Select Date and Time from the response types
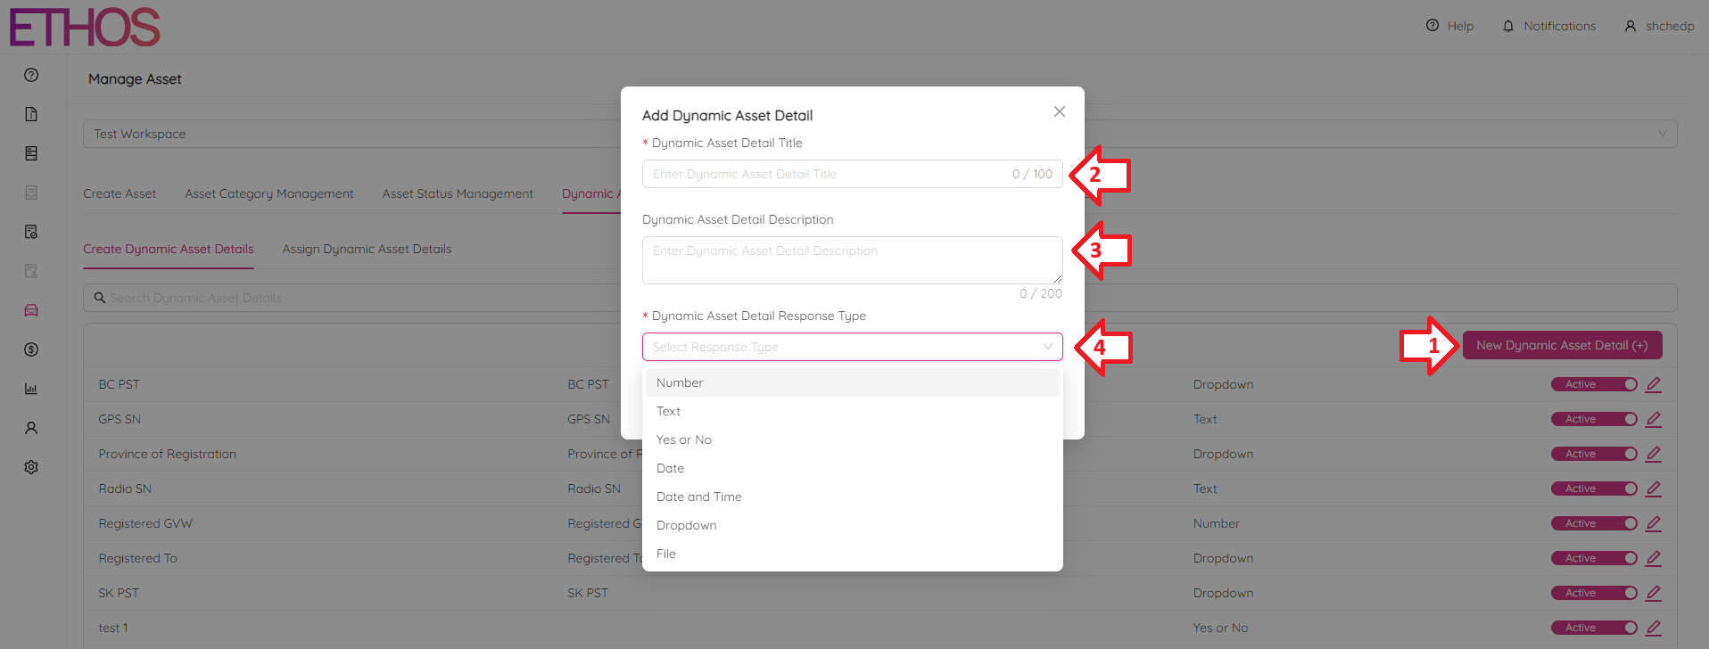Screen dimensions: 1709x649 (x=699, y=497)
